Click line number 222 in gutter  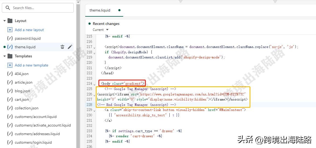[x=89, y=73]
